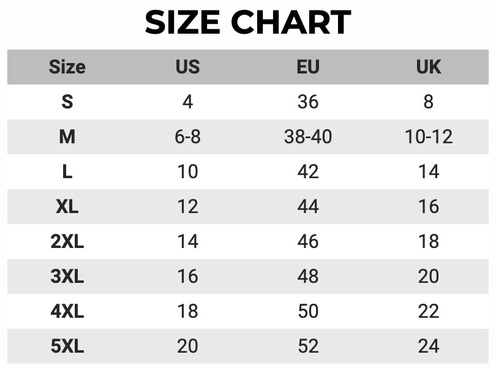The image size is (496, 368).
Task: Select EU value 36 in the S row
Action: click(x=307, y=101)
